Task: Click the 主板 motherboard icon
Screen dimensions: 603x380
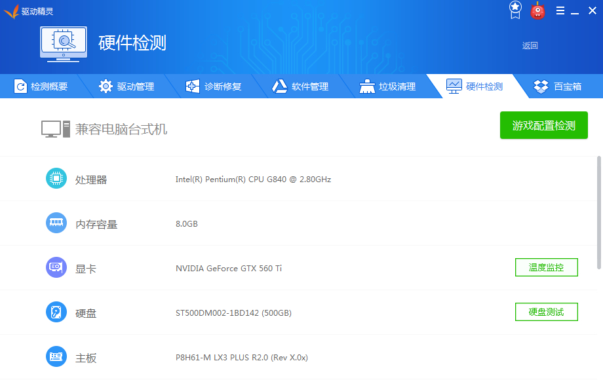Action: (x=56, y=356)
